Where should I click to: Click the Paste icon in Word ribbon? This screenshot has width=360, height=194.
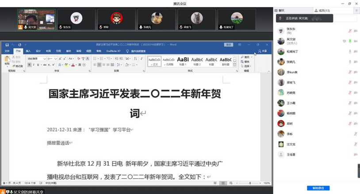(7, 60)
